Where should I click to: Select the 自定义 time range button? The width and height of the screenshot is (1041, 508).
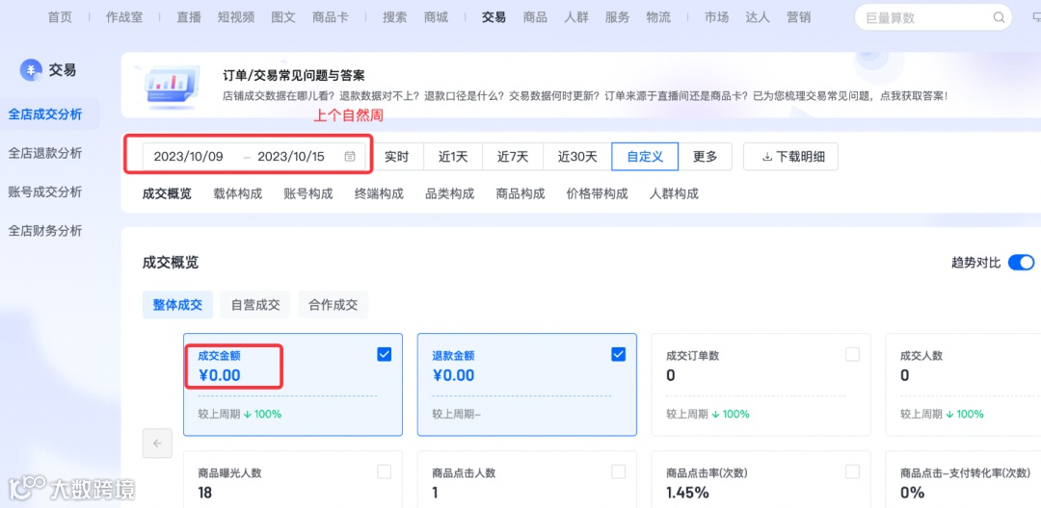[x=645, y=157]
